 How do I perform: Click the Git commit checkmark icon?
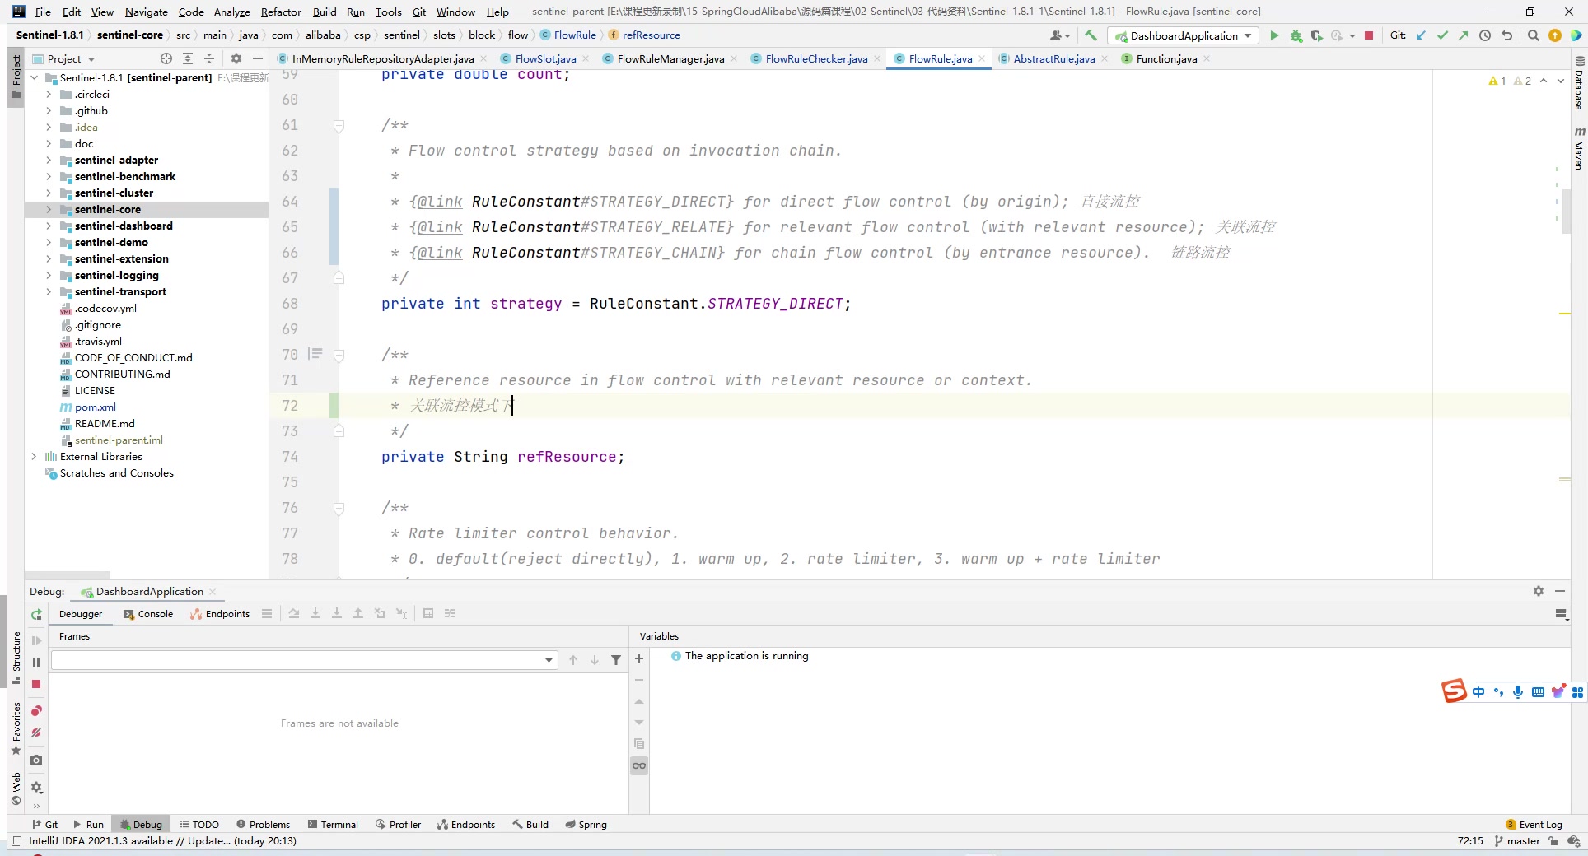pos(1442,35)
